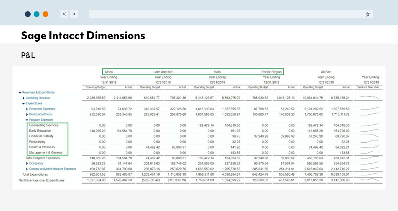Click Early Education Africa budget 148,985.20

(x=97, y=131)
